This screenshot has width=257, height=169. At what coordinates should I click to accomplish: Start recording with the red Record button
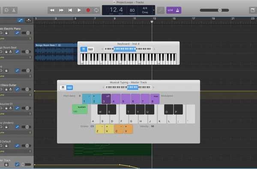(88, 10)
